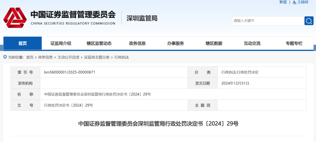Screen dimensions: 316x142
Task: Click the location pin icon in breadcrumb
Action: [5, 57]
